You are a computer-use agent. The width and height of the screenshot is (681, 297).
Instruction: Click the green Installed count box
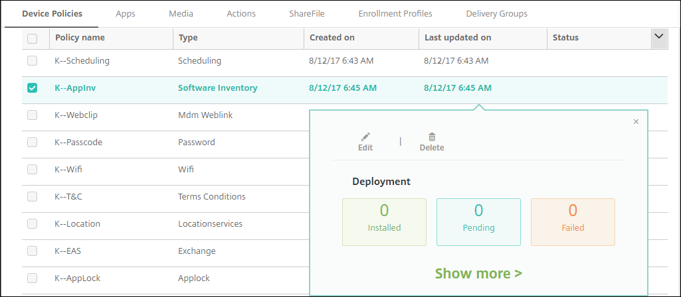[x=384, y=221]
